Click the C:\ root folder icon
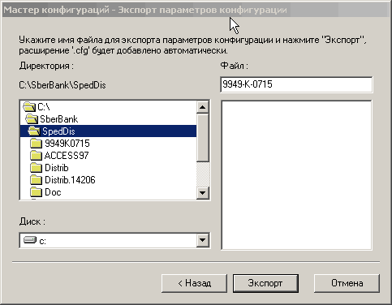The width and height of the screenshot is (392, 305). (29, 107)
